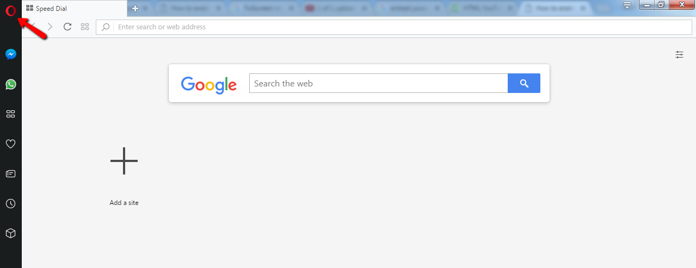
Task: Reload the current page
Action: (67, 27)
